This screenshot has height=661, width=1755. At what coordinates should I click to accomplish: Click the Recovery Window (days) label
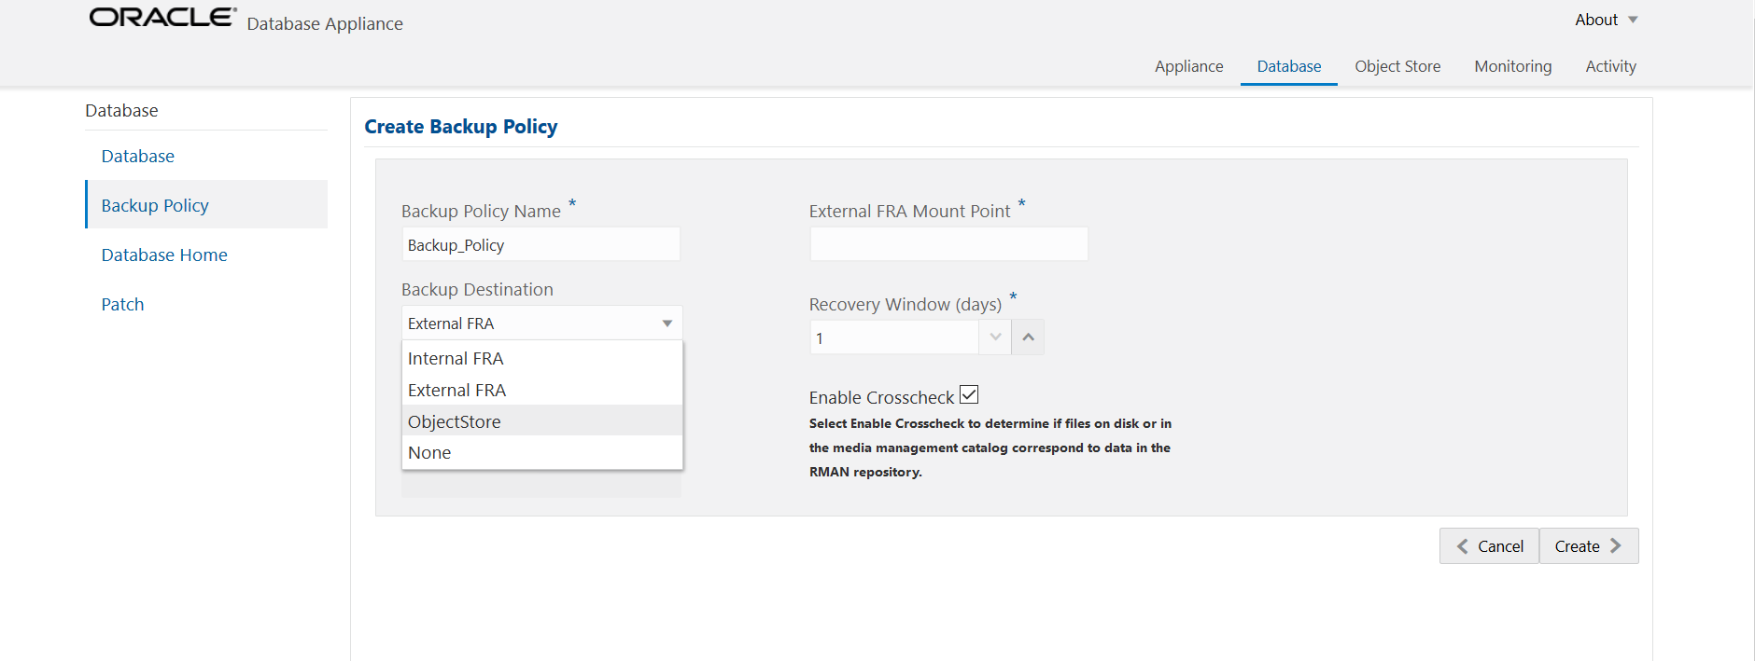[905, 304]
